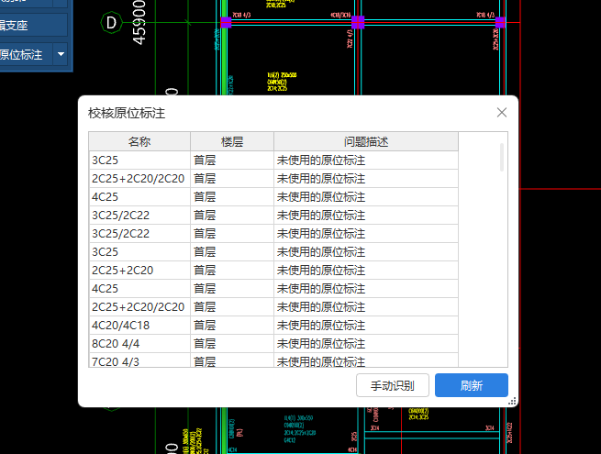This screenshot has width=601, height=454.
Task: Open the 原位标注 dropdown arrow
Action: pyautogui.click(x=61, y=54)
